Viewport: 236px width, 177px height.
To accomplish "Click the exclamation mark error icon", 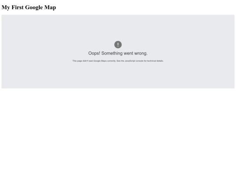I will click(118, 45).
